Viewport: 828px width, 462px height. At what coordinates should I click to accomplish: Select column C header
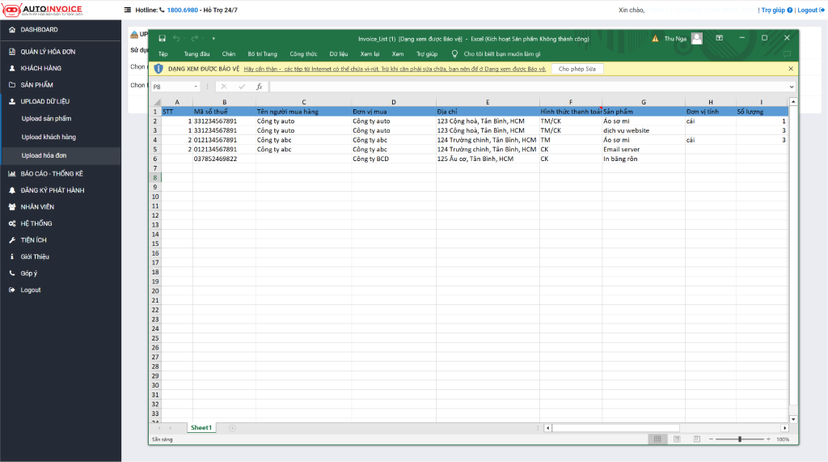point(304,102)
